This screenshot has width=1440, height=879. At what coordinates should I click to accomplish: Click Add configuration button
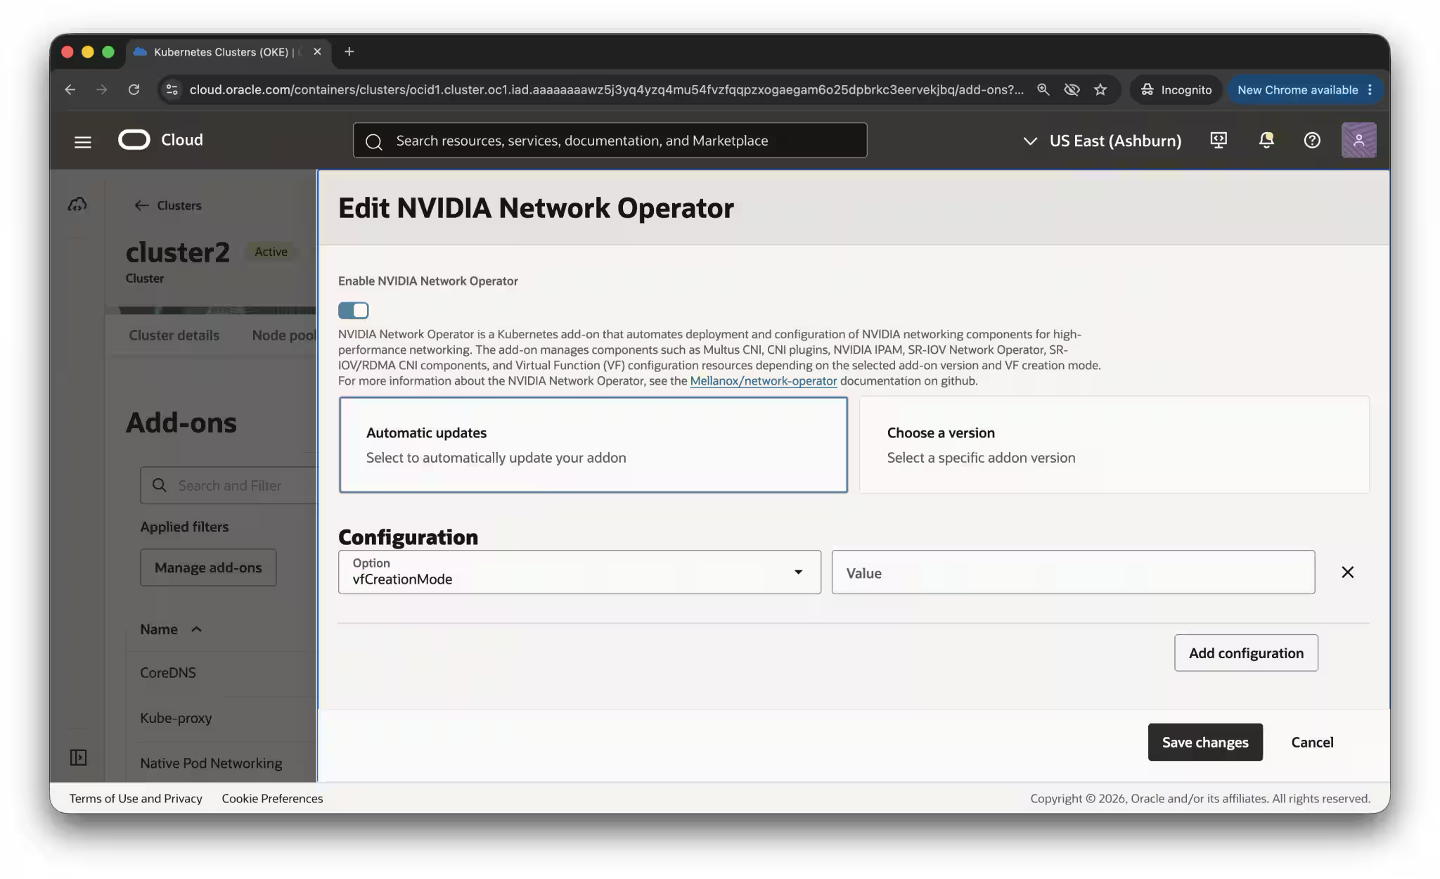click(x=1246, y=653)
